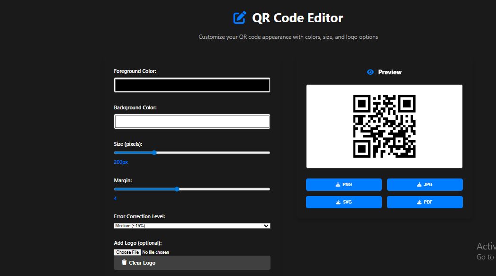Click the QR Code Editor heading
Image resolution: width=496 pixels, height=276 pixels.
point(298,18)
